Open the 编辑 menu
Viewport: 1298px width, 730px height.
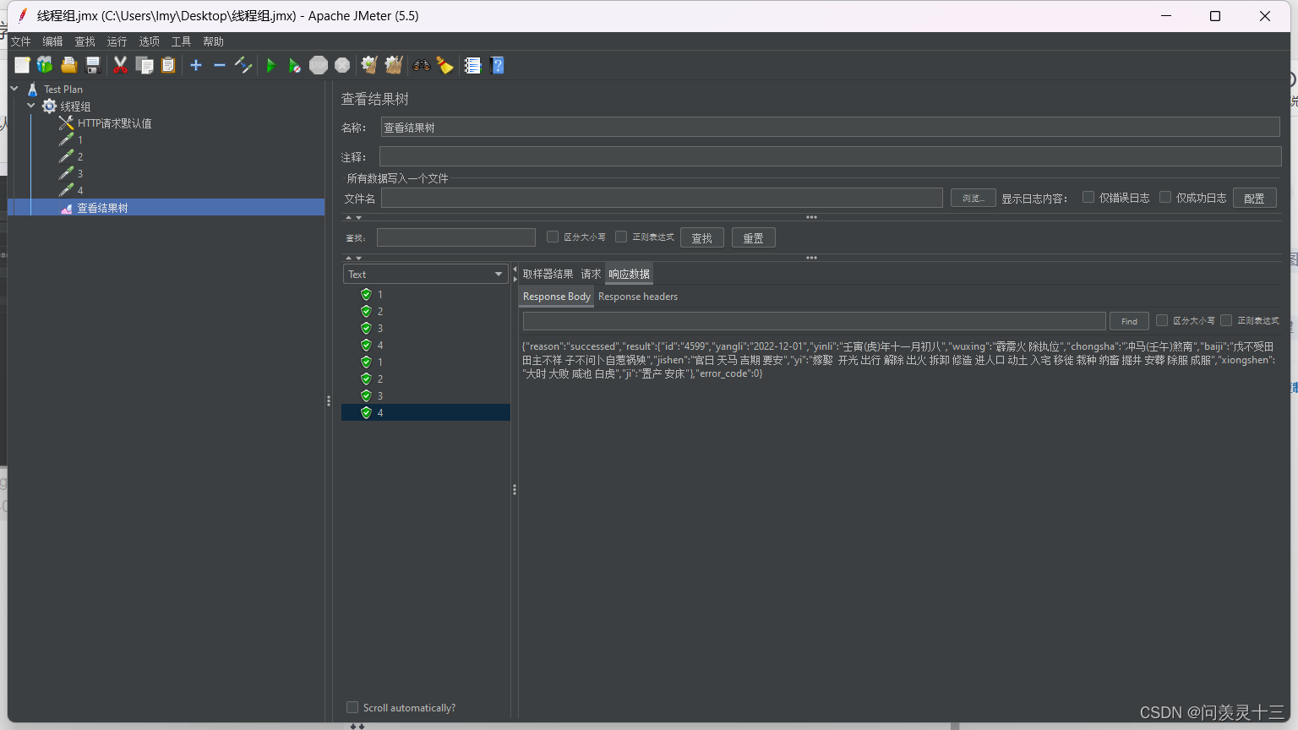[52, 41]
